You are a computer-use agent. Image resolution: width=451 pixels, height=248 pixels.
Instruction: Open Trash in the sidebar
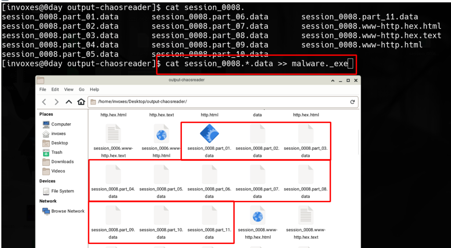click(52, 152)
